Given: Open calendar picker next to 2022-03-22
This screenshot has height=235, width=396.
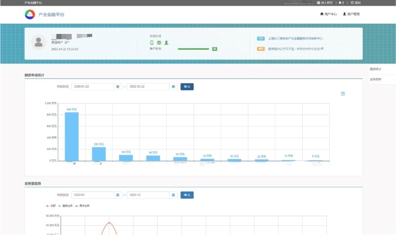Looking at the screenshot, I should click(173, 87).
